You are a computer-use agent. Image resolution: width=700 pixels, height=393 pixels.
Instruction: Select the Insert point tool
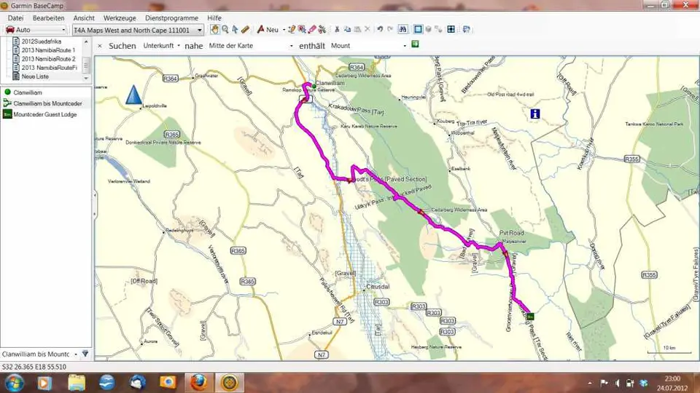[x=302, y=29]
